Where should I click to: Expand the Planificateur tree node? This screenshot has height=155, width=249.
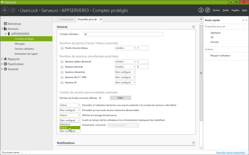(x=2, y=64)
